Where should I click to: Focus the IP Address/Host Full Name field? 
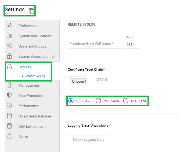tap(96, 44)
